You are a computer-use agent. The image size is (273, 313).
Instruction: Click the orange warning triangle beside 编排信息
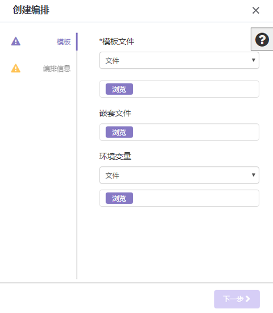coord(16,68)
